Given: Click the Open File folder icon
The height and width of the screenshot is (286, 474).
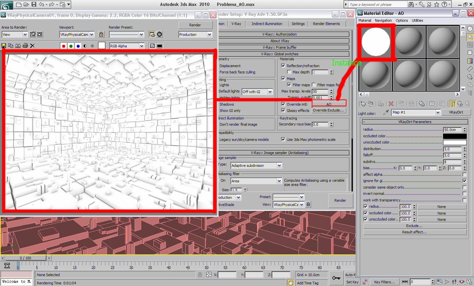Looking at the screenshot, I should pos(26,5).
